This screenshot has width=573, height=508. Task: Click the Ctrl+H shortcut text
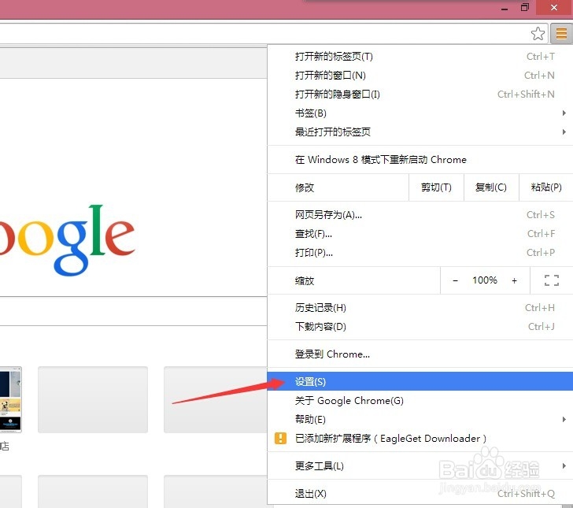click(540, 308)
